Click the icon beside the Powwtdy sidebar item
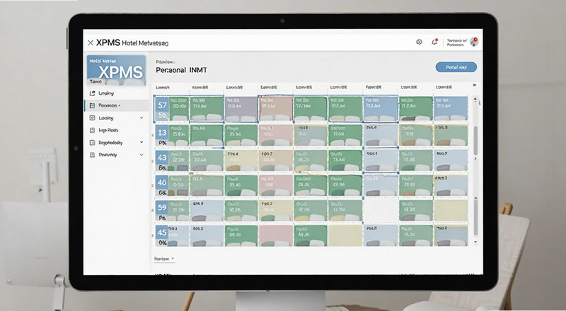This screenshot has height=311, width=566. (x=92, y=155)
